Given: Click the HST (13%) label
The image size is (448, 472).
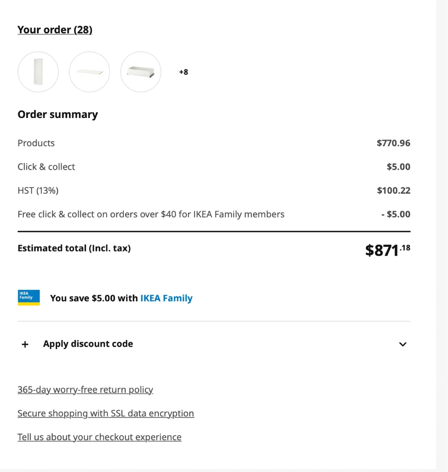Looking at the screenshot, I should 38,191.
